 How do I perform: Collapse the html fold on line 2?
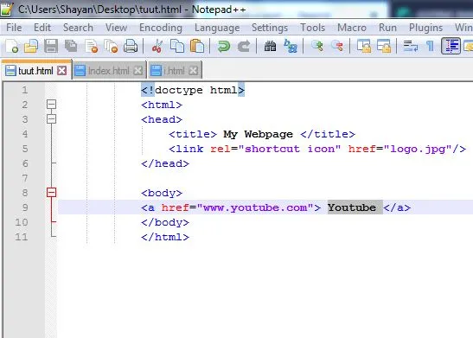(x=51, y=105)
